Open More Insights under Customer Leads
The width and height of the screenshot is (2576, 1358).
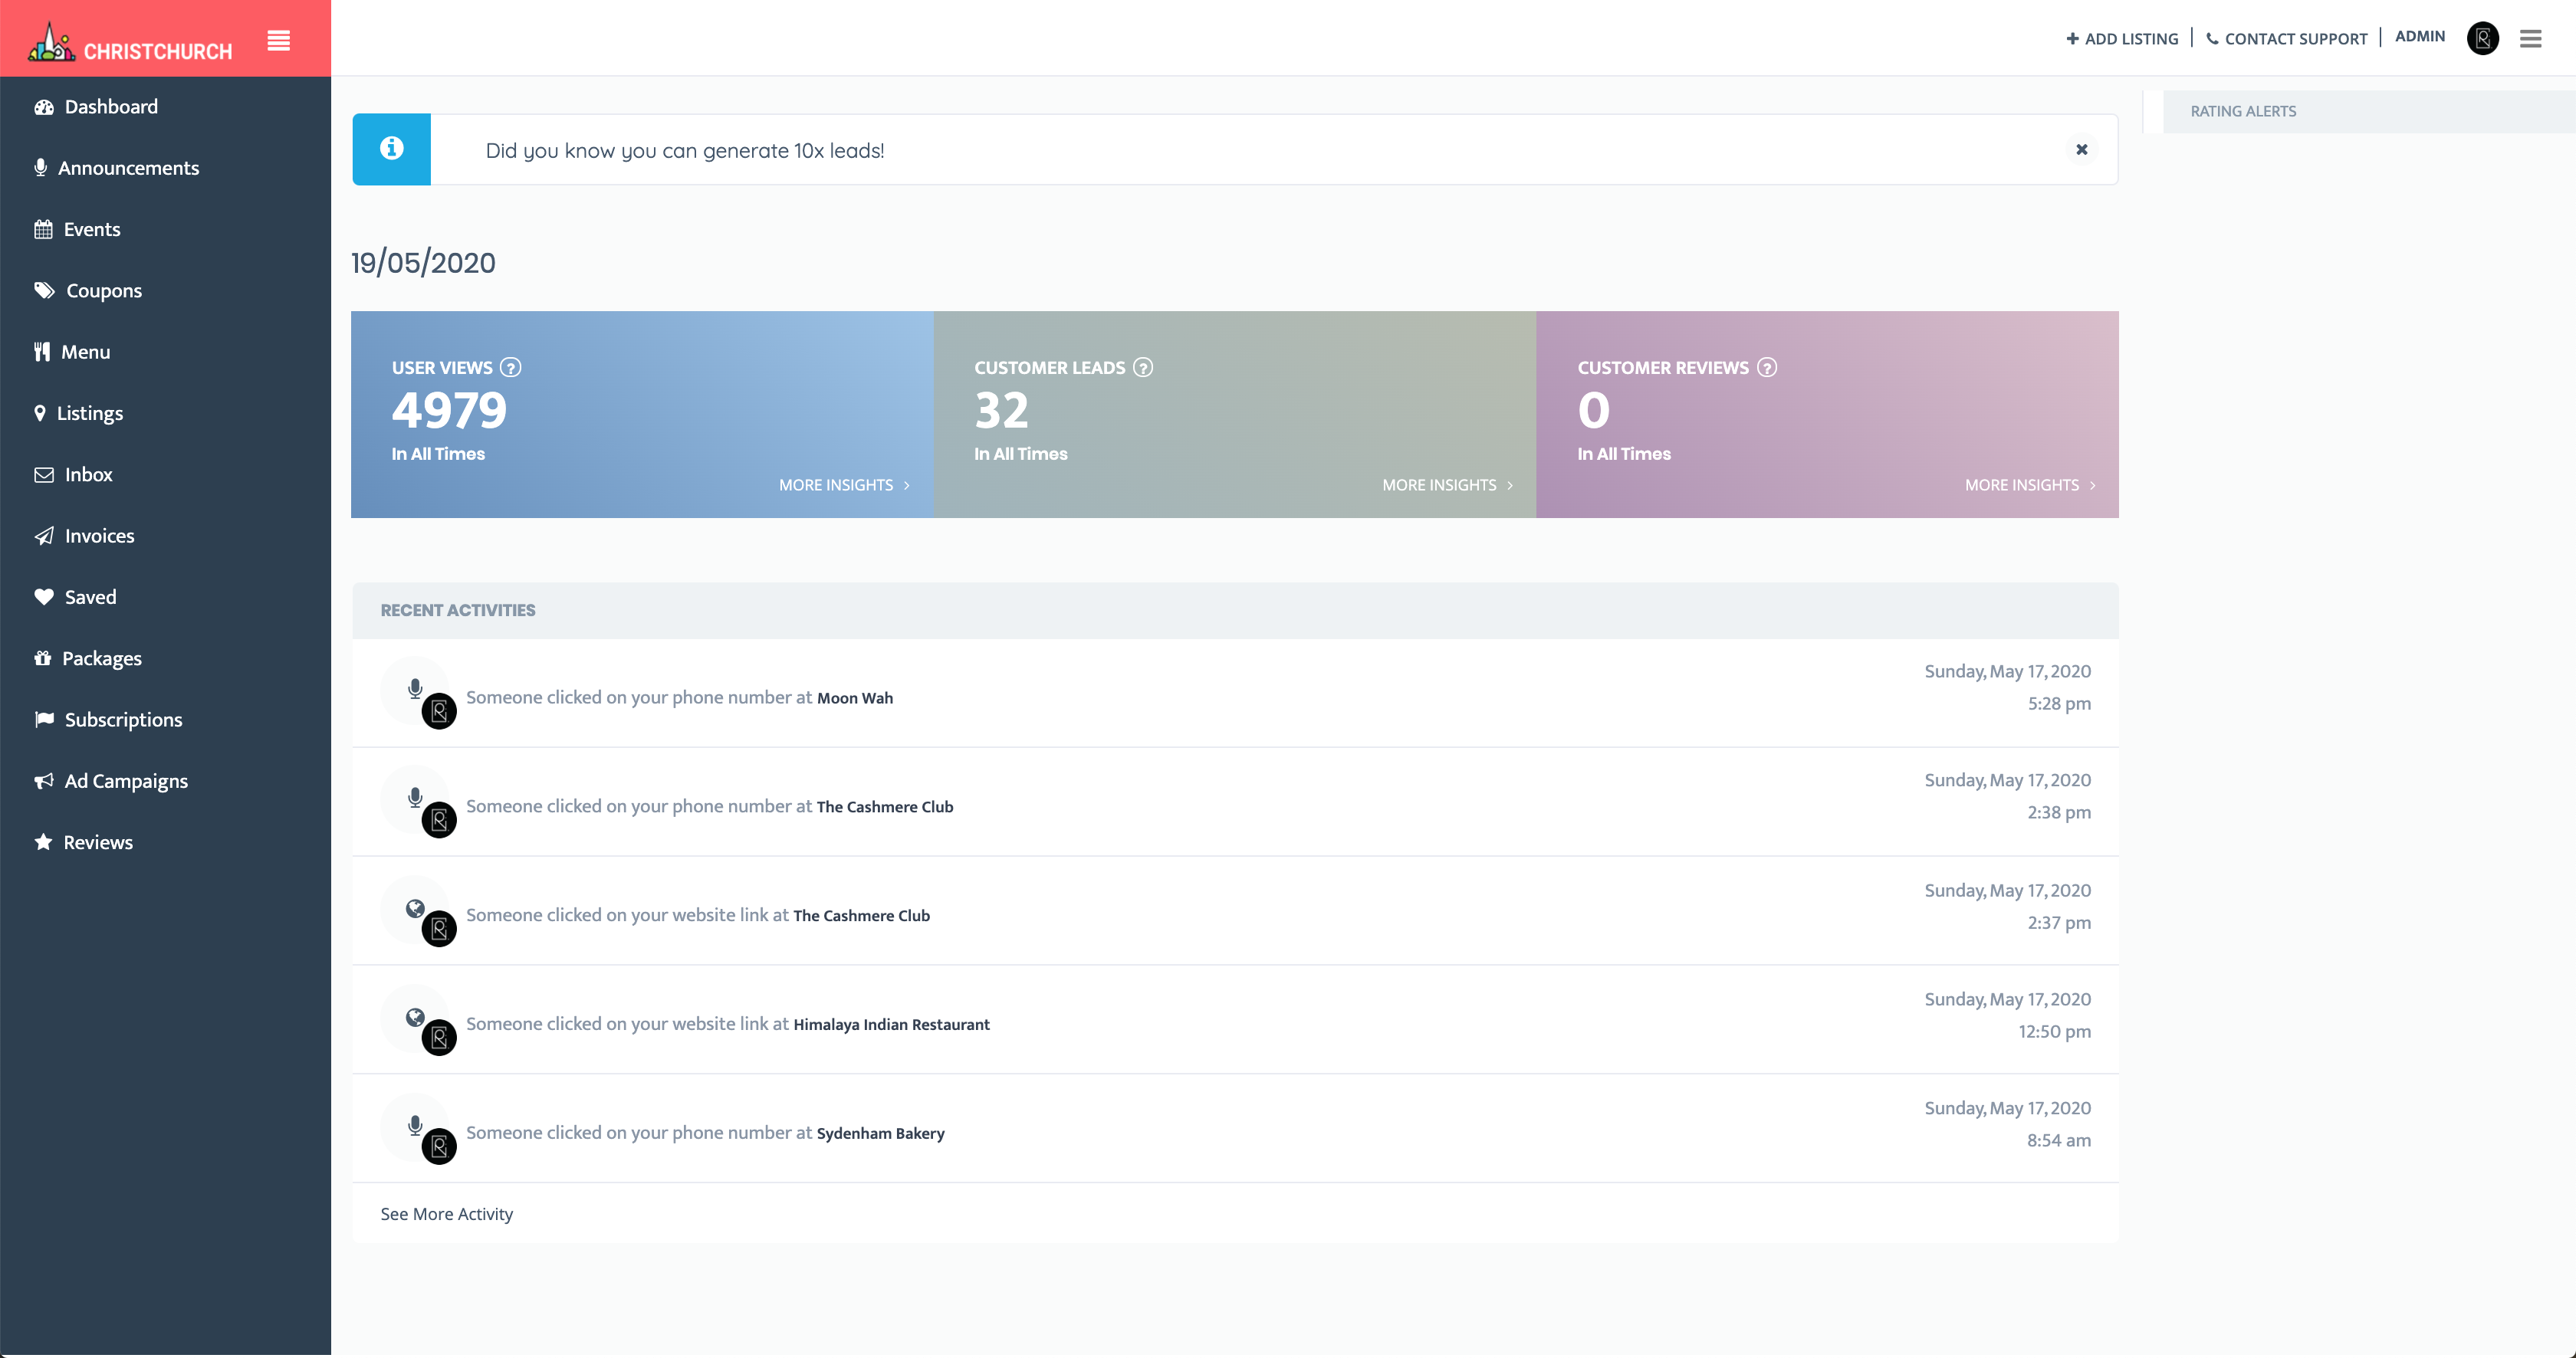(x=1447, y=486)
